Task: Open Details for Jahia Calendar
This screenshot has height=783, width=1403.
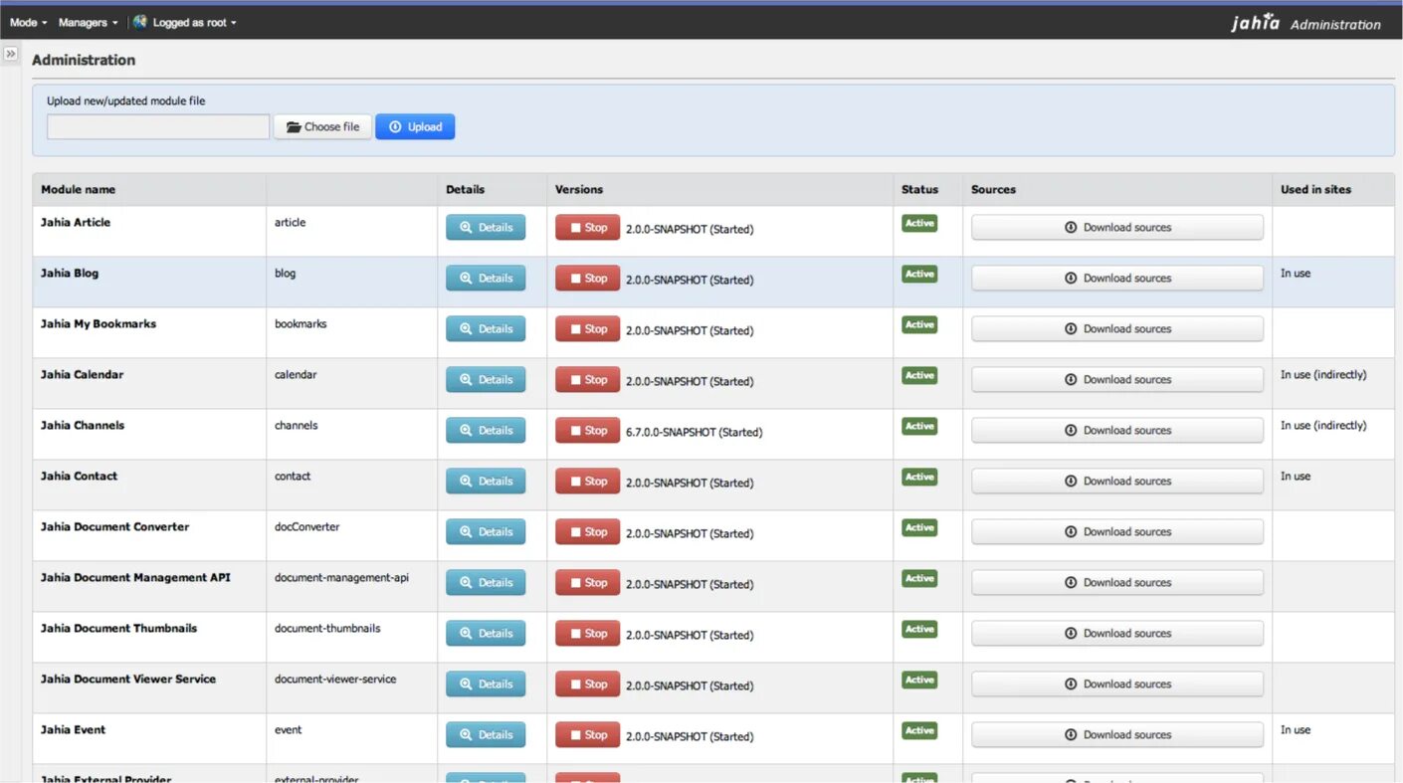Action: 486,379
